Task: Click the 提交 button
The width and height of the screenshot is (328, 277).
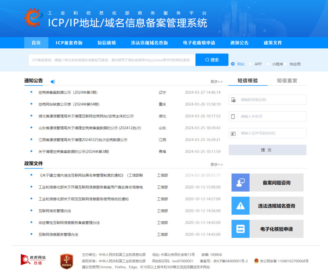Action: point(267,150)
